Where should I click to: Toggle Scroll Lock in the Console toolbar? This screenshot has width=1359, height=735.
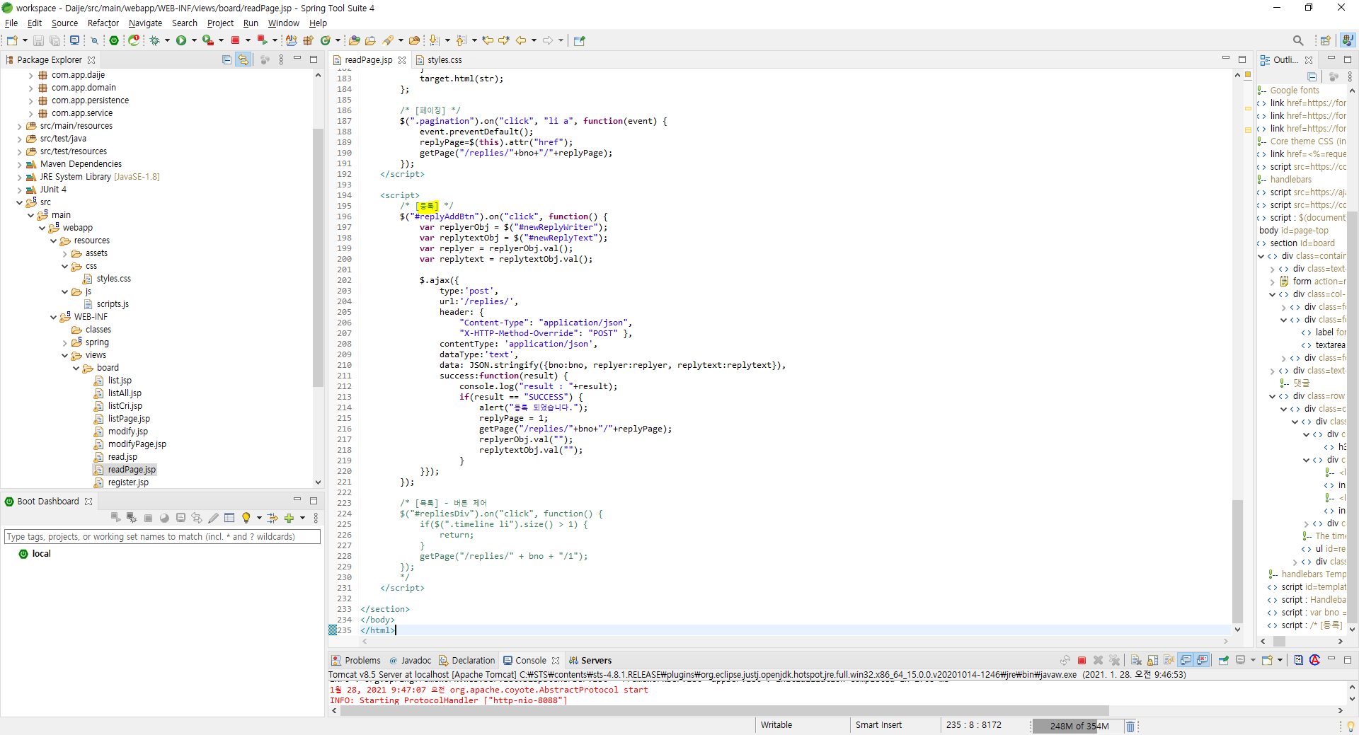click(x=1153, y=660)
